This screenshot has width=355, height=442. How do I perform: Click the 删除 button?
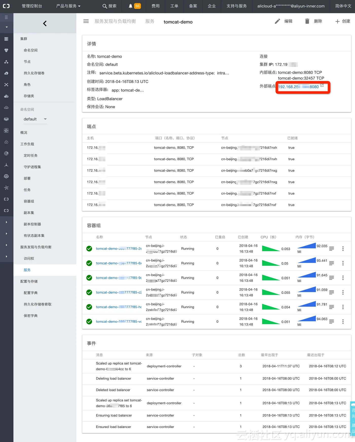[x=313, y=21]
